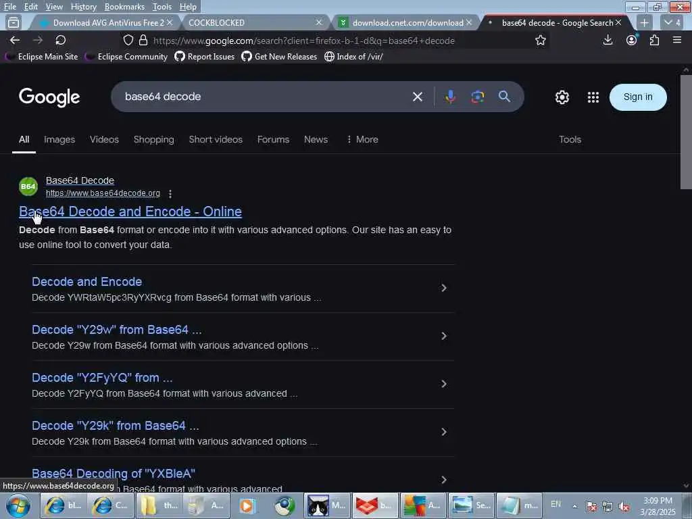The image size is (692, 519).
Task: Open Base64 Decode and Encode - Online result
Action: coord(130,212)
